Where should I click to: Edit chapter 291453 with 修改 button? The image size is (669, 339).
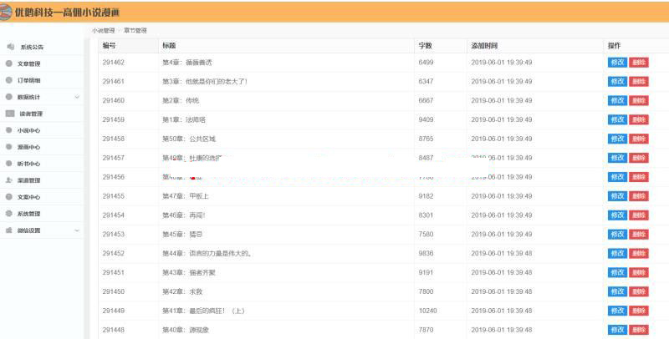point(617,235)
